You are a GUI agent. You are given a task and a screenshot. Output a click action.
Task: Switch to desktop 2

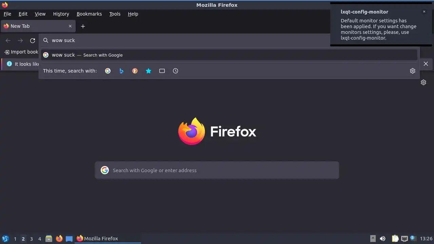click(x=23, y=239)
